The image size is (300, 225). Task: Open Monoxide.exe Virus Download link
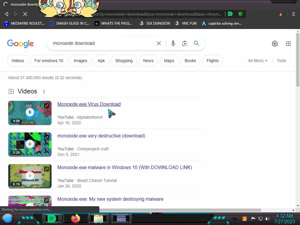89,104
